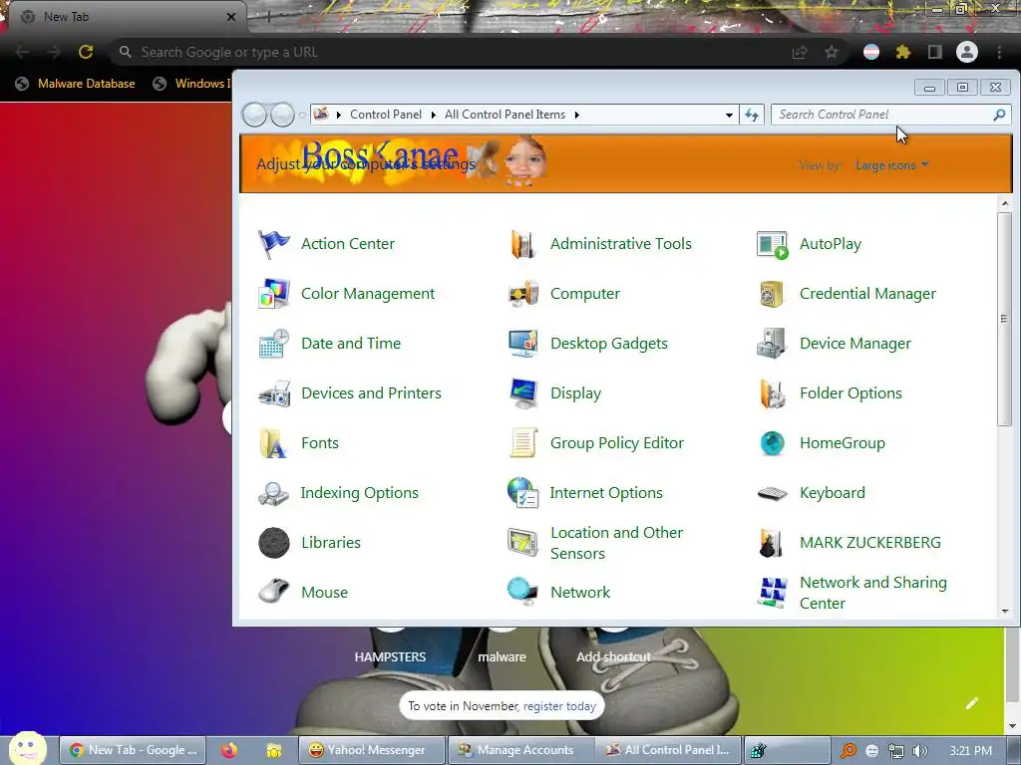
Task: Click the customize Chrome pencil icon
Action: (x=971, y=703)
